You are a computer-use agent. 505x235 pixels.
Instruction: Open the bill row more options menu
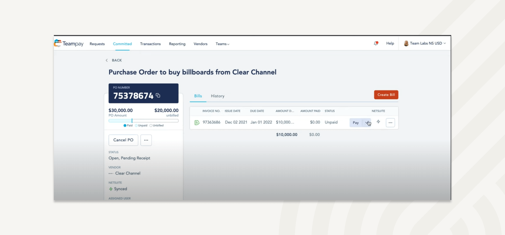click(x=390, y=123)
